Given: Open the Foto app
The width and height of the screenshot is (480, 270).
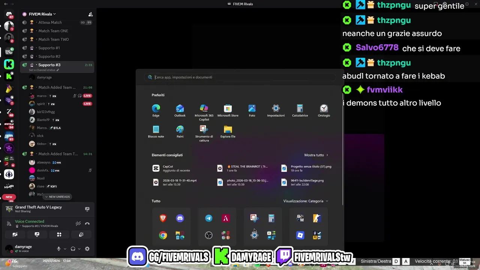Looking at the screenshot, I should pos(252,111).
